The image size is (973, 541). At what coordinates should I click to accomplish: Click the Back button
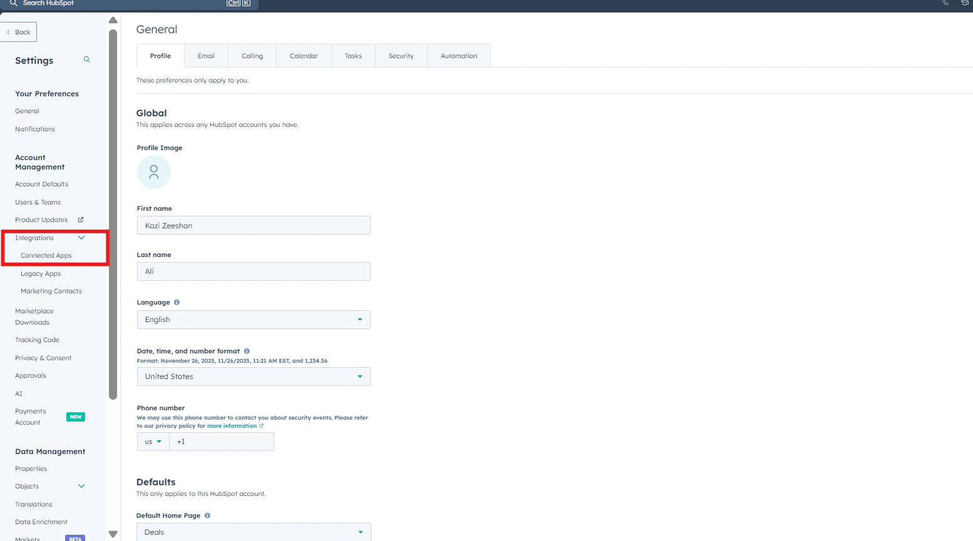(18, 32)
